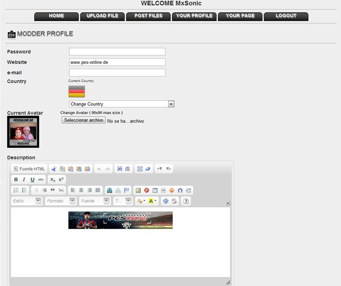
Task: Click the cut scissors icon
Action: pyautogui.click(x=54, y=169)
